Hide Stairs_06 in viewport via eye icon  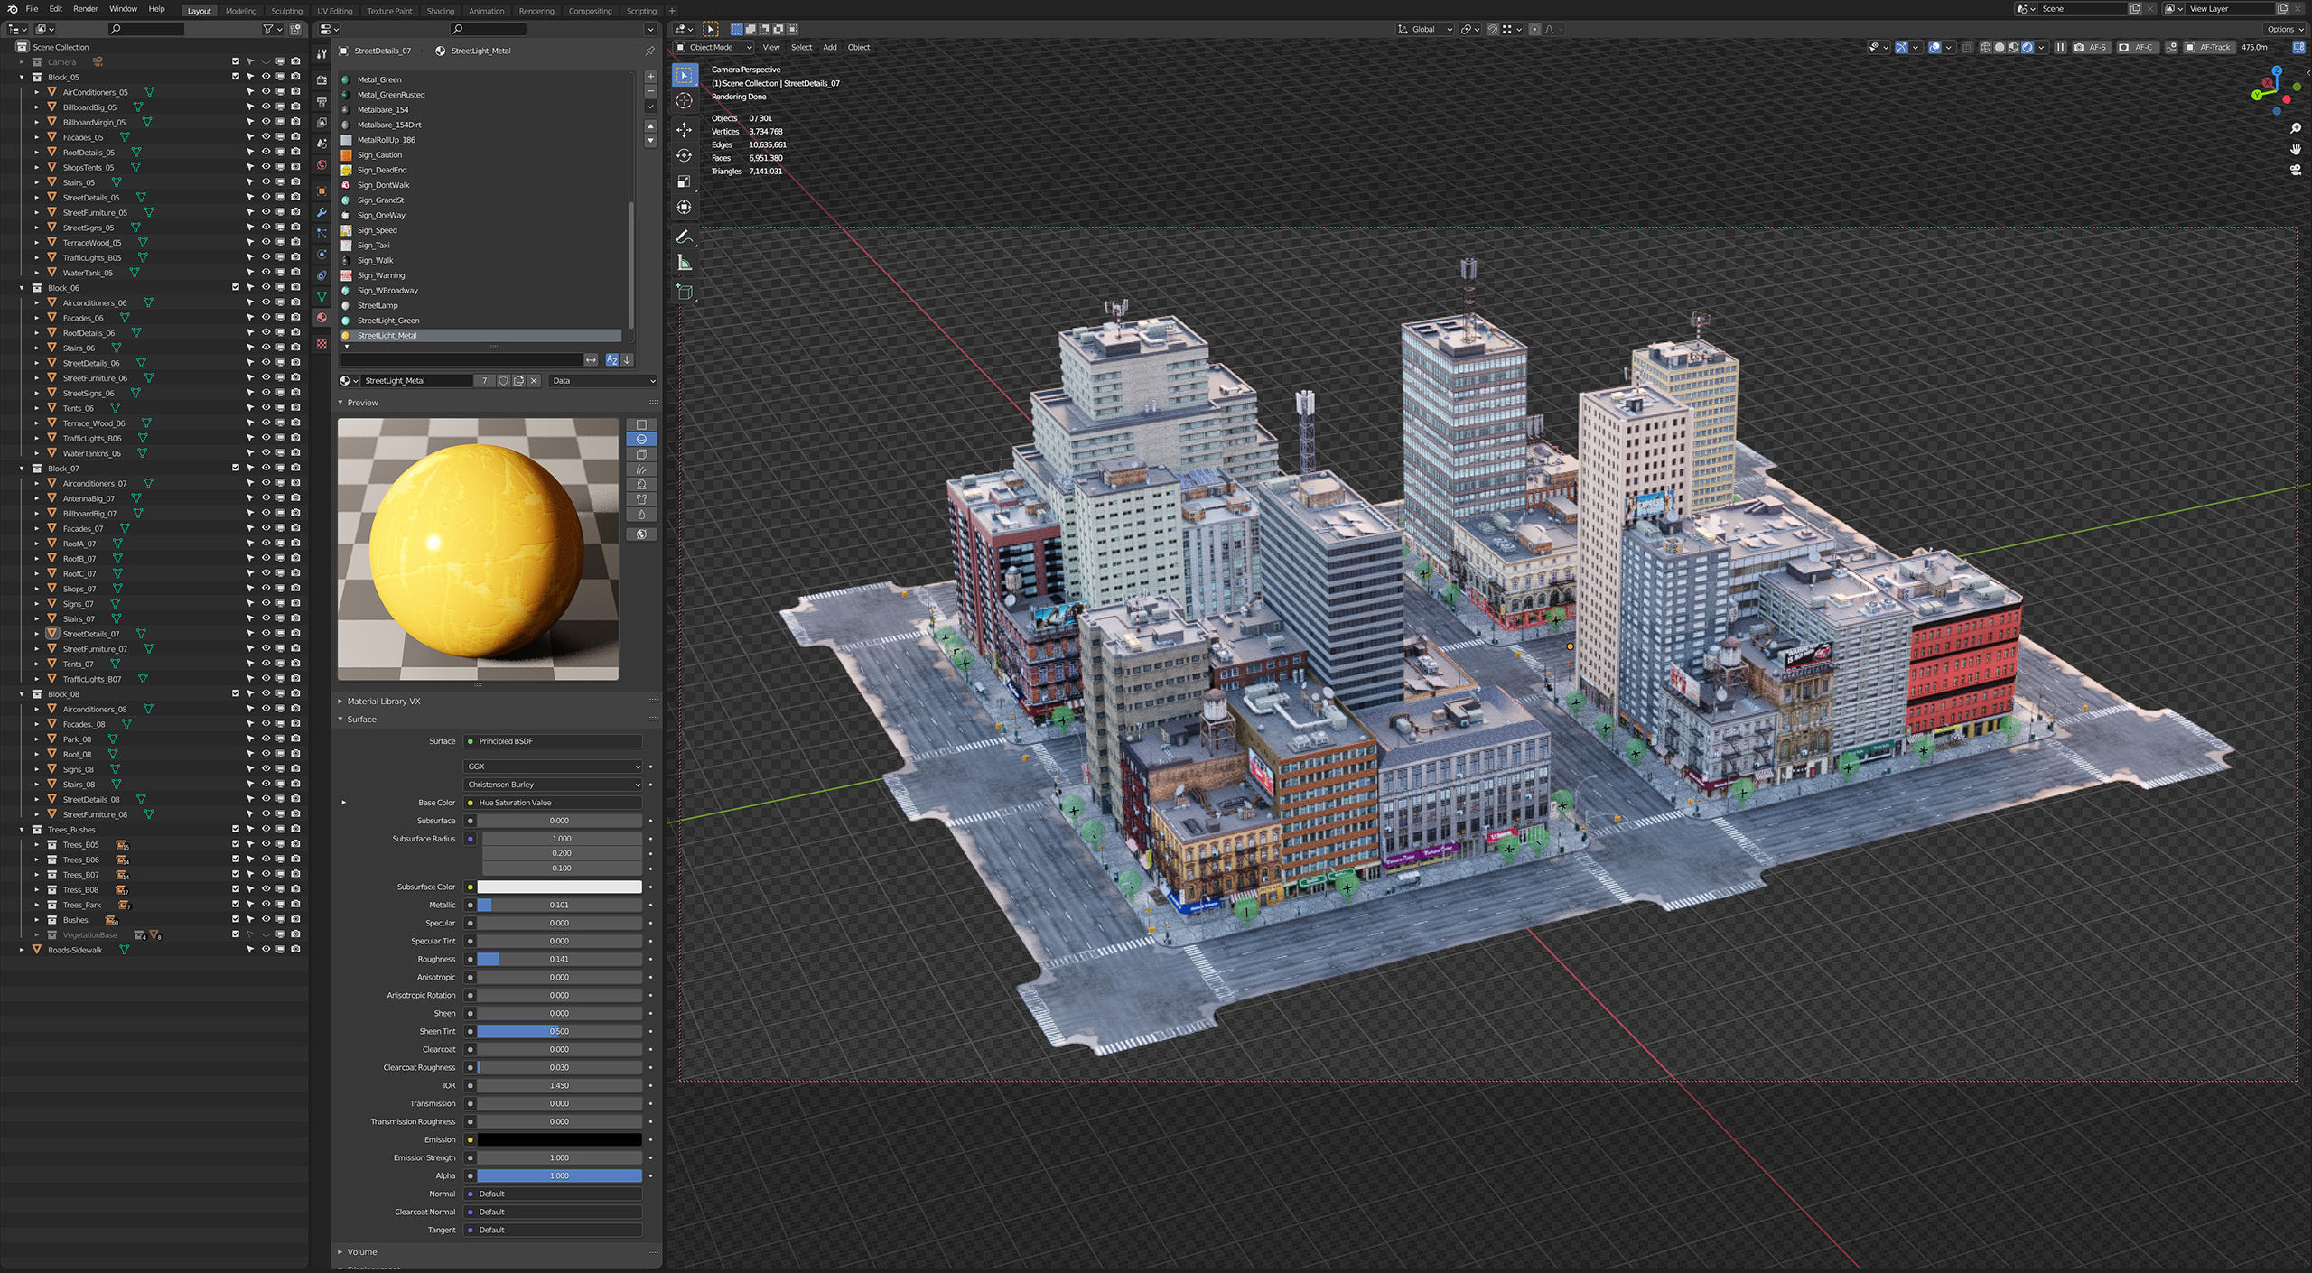[x=266, y=348]
